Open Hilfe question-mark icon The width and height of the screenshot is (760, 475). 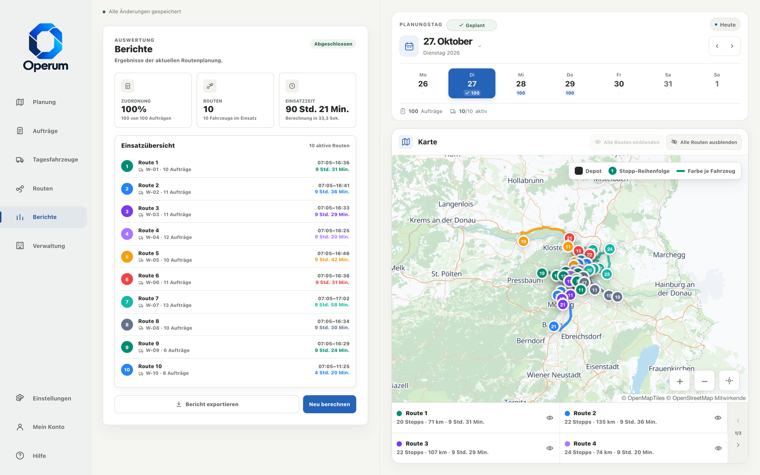pyautogui.click(x=20, y=456)
